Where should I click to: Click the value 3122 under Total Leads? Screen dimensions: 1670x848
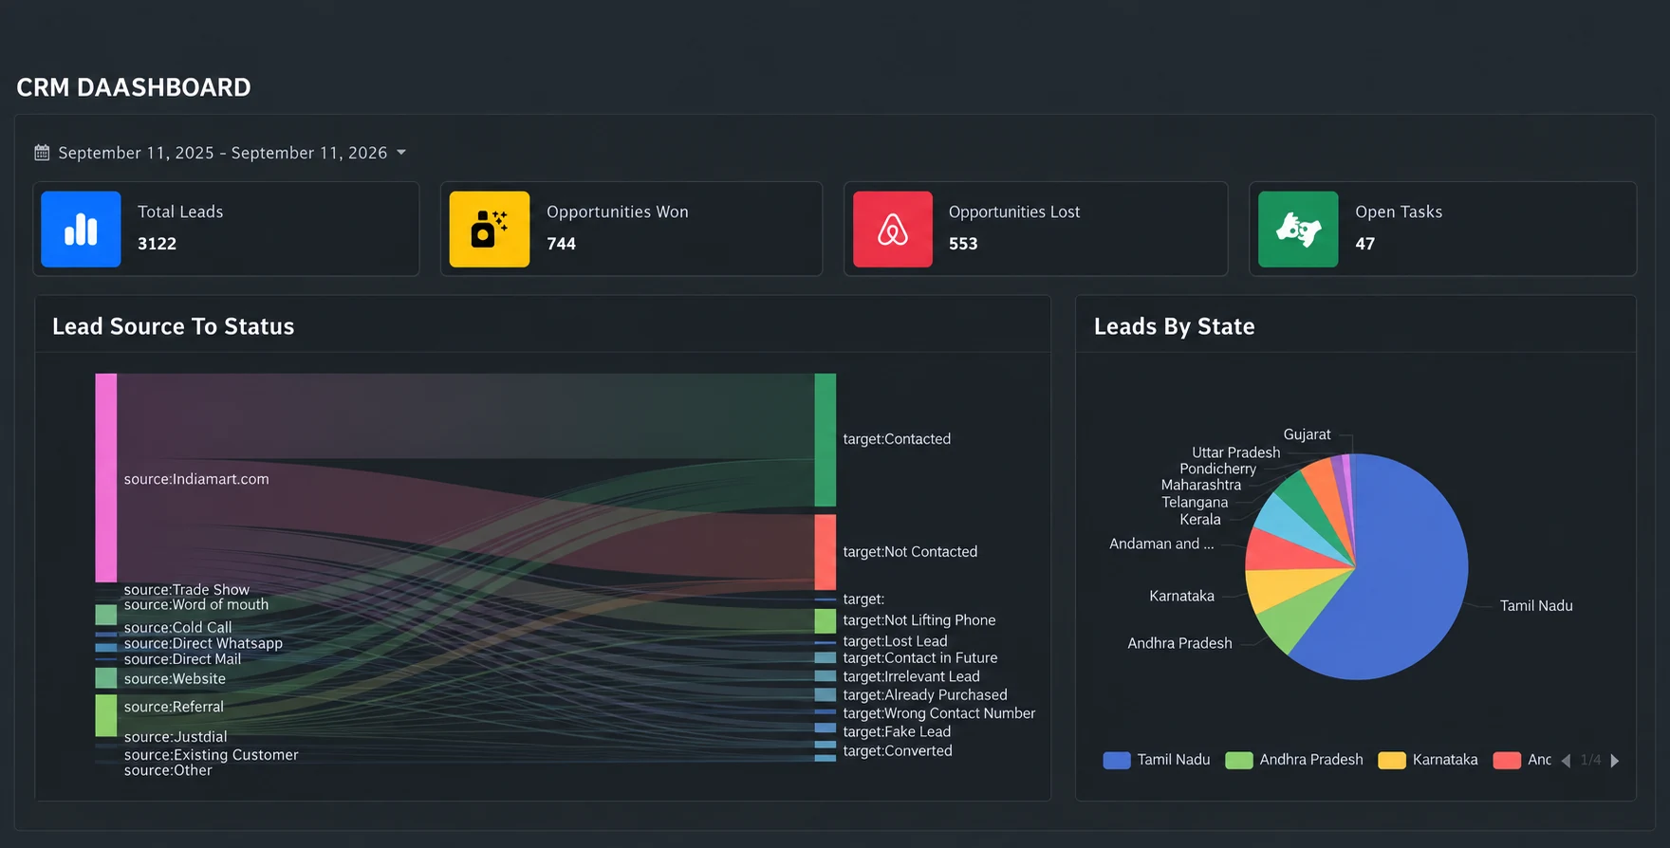click(x=158, y=244)
